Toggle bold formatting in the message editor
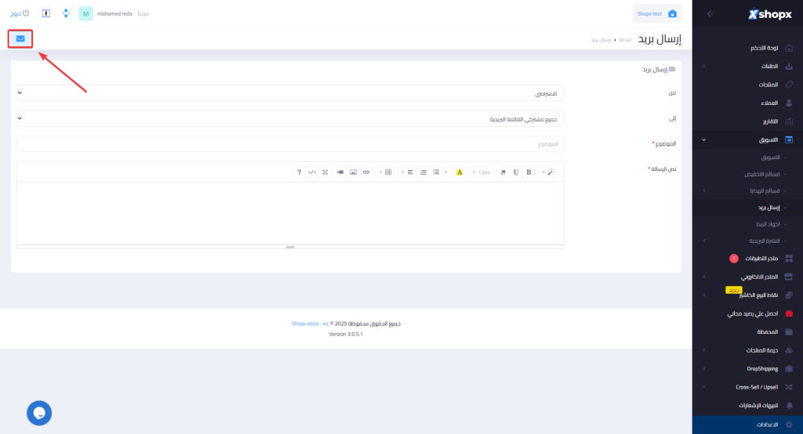The image size is (803, 434). click(x=529, y=172)
